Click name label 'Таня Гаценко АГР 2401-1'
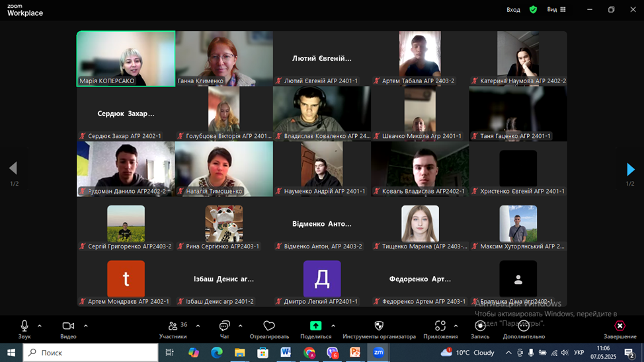Image resolution: width=644 pixels, height=362 pixels. pyautogui.click(x=515, y=136)
